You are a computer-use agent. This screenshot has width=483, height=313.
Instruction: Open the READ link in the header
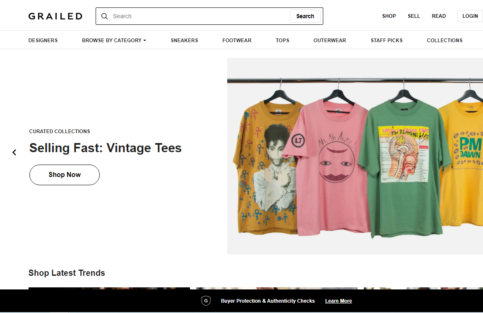(x=439, y=16)
